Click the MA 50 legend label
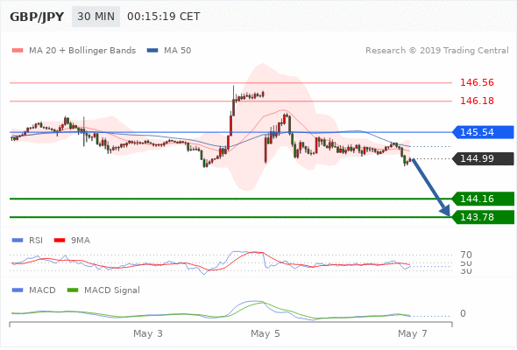 point(177,51)
